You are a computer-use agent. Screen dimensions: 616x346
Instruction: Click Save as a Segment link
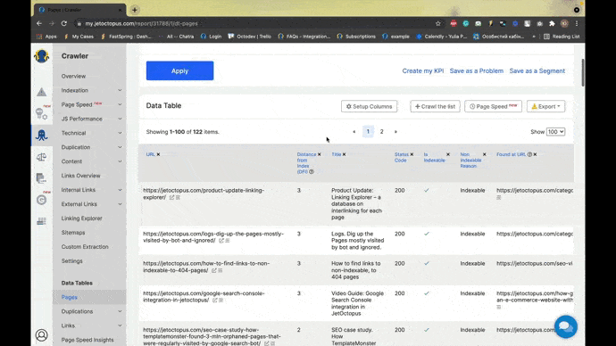[537, 71]
